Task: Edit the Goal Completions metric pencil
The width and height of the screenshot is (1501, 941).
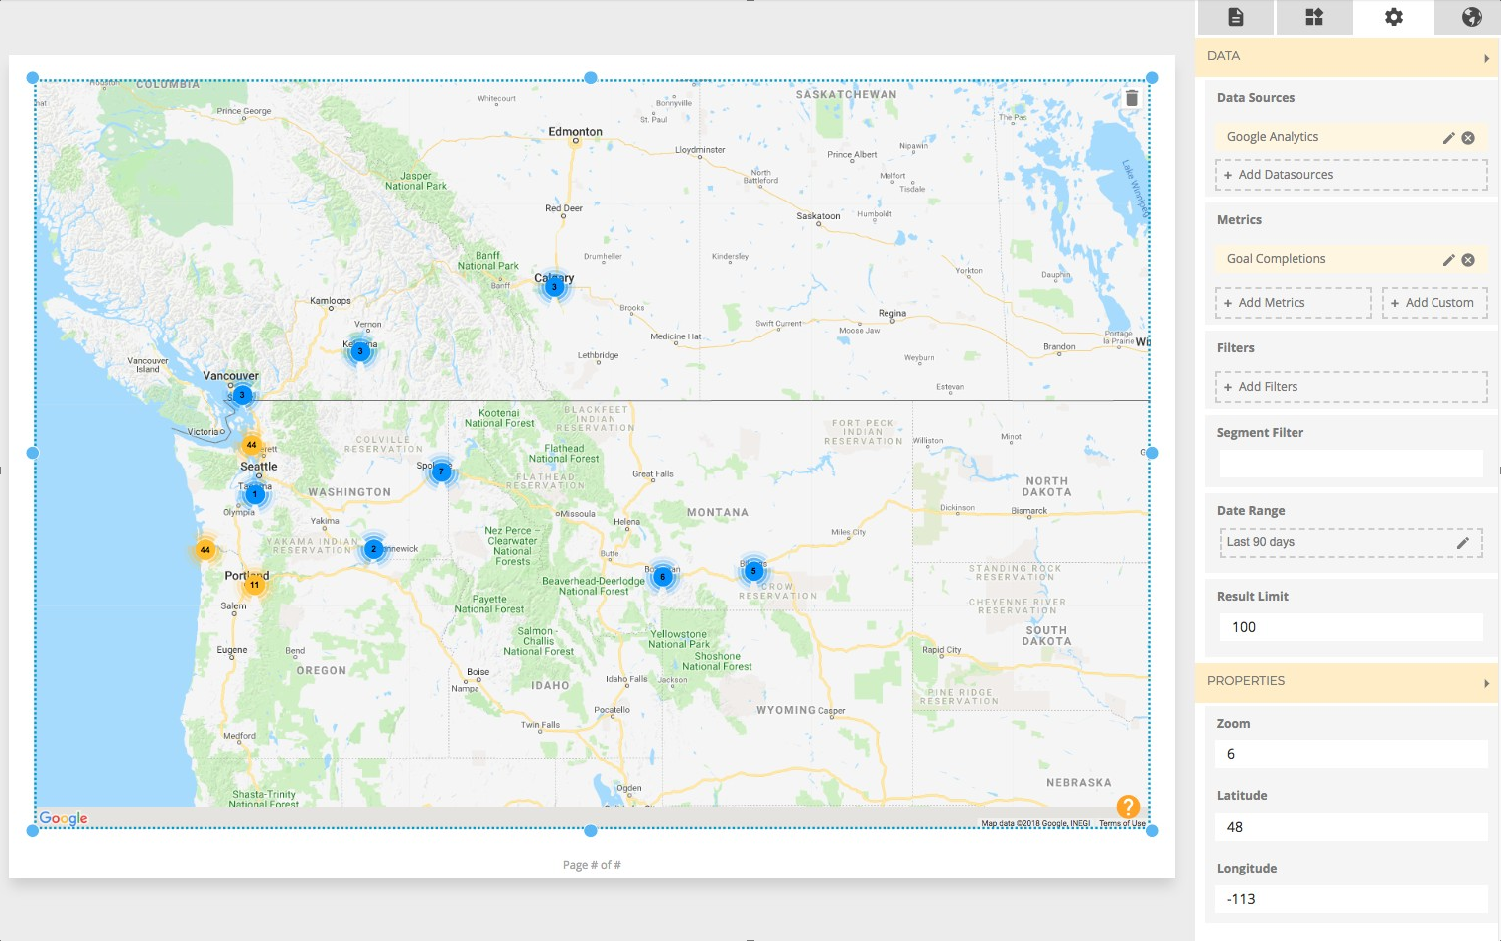Action: (1449, 260)
